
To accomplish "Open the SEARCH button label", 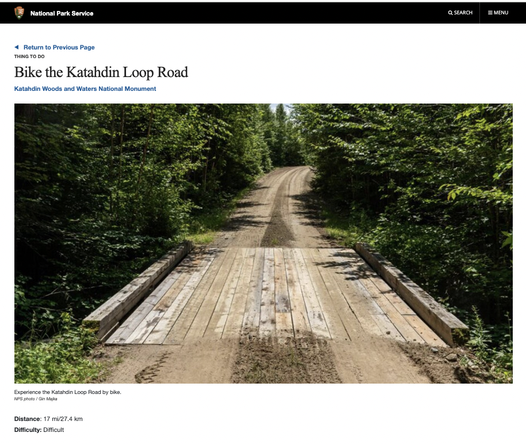I will click(x=463, y=13).
